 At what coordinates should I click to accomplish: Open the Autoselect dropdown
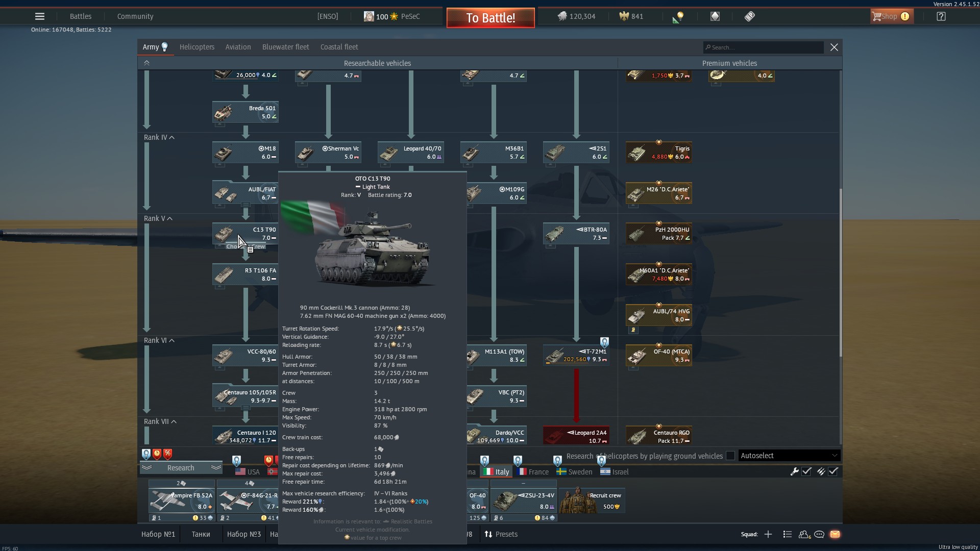789,456
